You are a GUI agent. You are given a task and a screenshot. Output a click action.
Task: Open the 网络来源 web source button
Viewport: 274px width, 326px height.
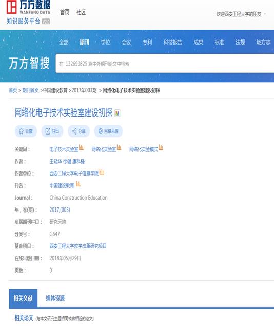click(108, 131)
